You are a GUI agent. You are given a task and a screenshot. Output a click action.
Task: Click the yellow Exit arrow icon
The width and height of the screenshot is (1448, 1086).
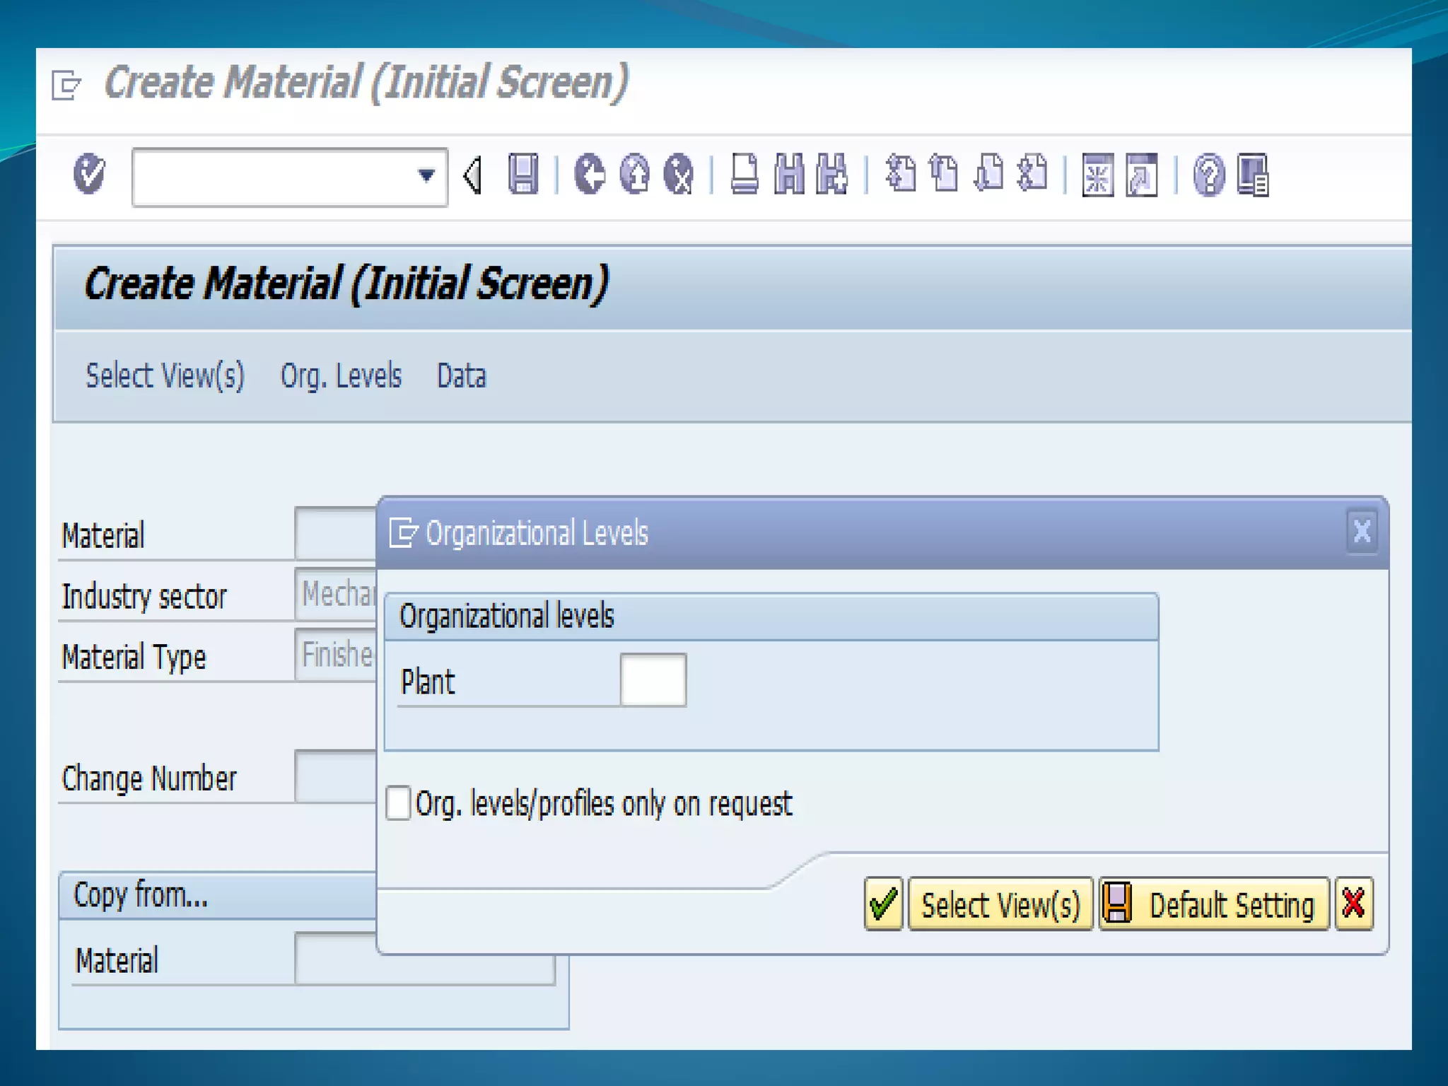pos(634,174)
